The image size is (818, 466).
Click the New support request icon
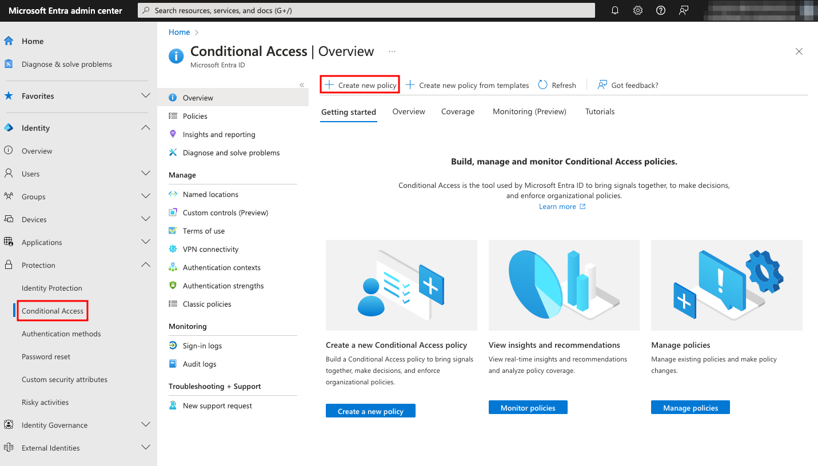click(173, 405)
